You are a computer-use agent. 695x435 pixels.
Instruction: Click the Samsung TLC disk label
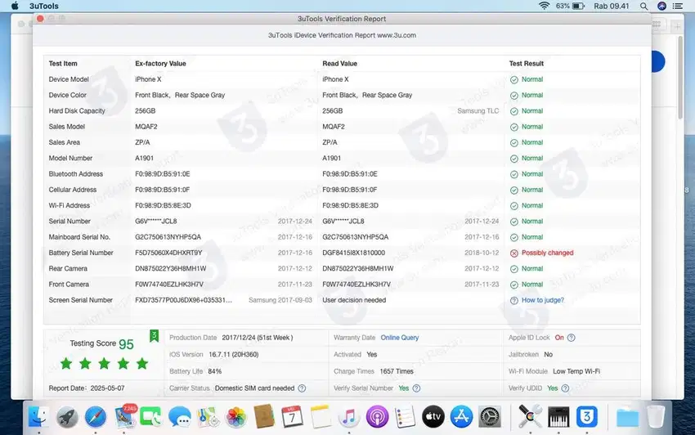[478, 111]
